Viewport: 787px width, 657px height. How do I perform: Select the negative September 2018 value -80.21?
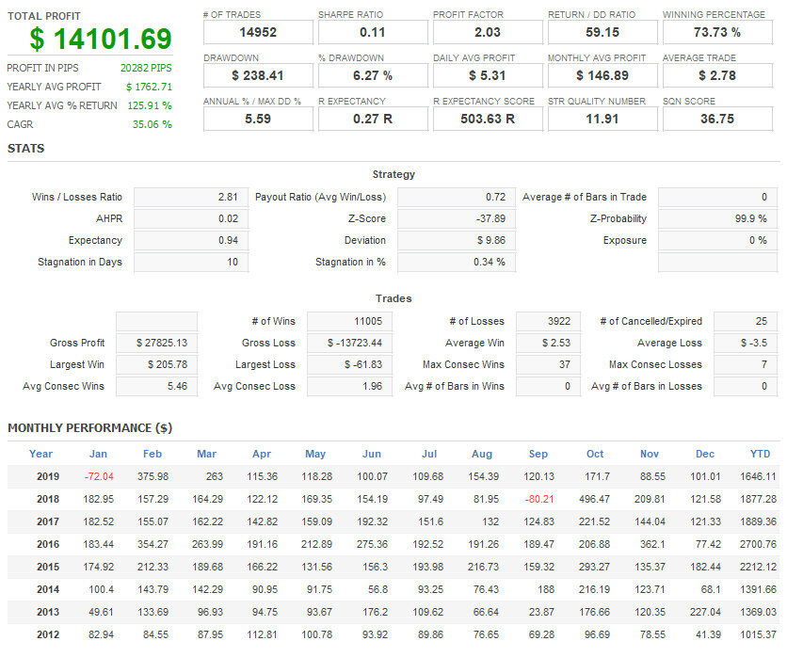[x=539, y=499]
